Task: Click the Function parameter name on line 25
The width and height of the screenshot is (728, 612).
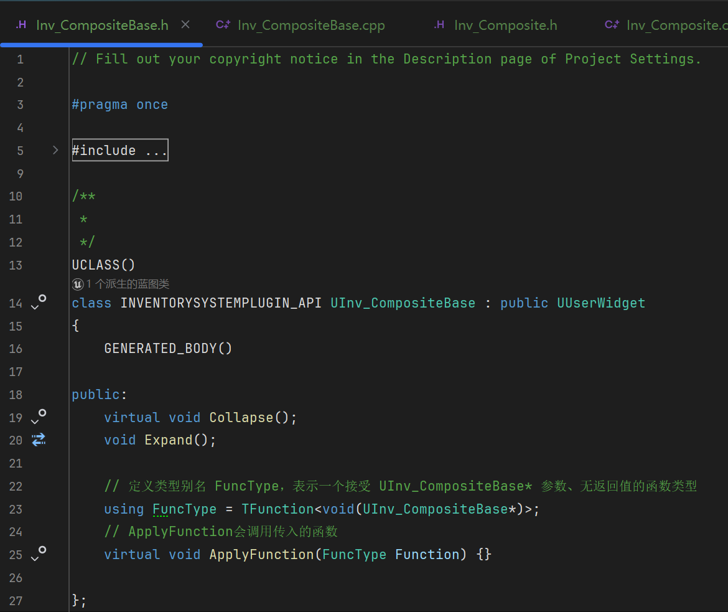Action: 427,554
